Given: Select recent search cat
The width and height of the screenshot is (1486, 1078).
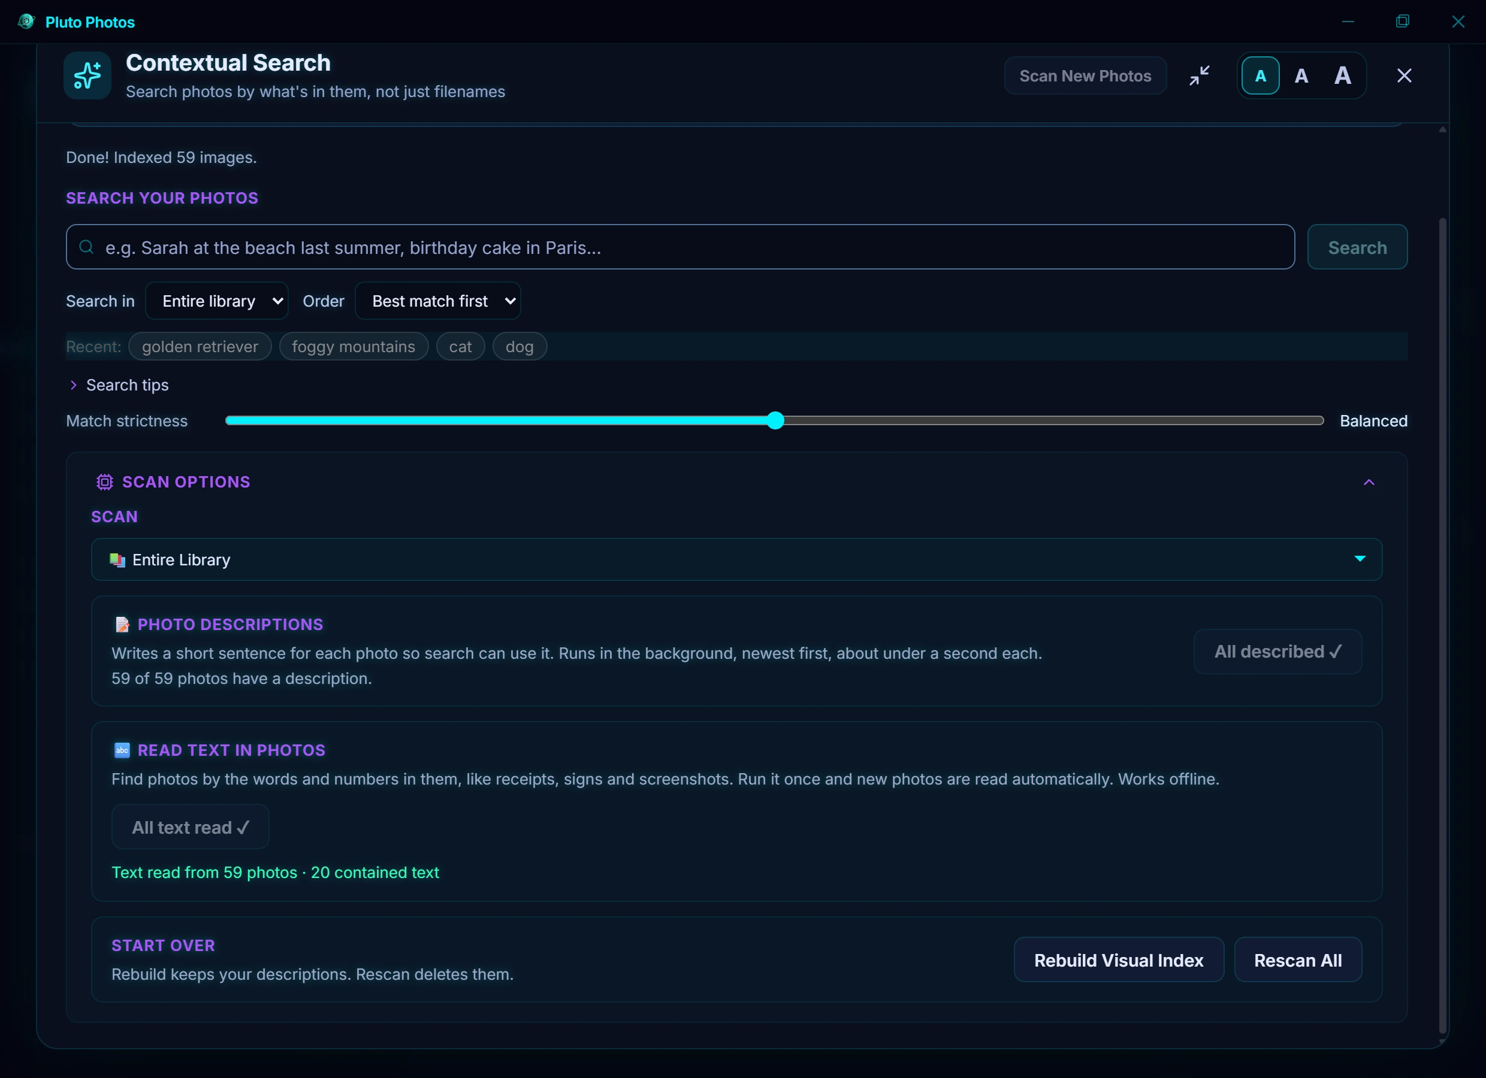Looking at the screenshot, I should coord(461,346).
